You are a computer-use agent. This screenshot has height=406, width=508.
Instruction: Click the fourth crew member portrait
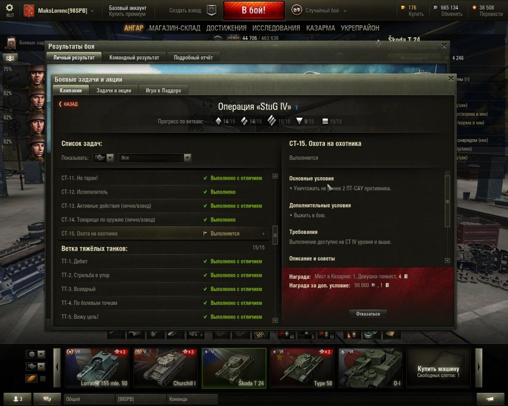click(36, 148)
